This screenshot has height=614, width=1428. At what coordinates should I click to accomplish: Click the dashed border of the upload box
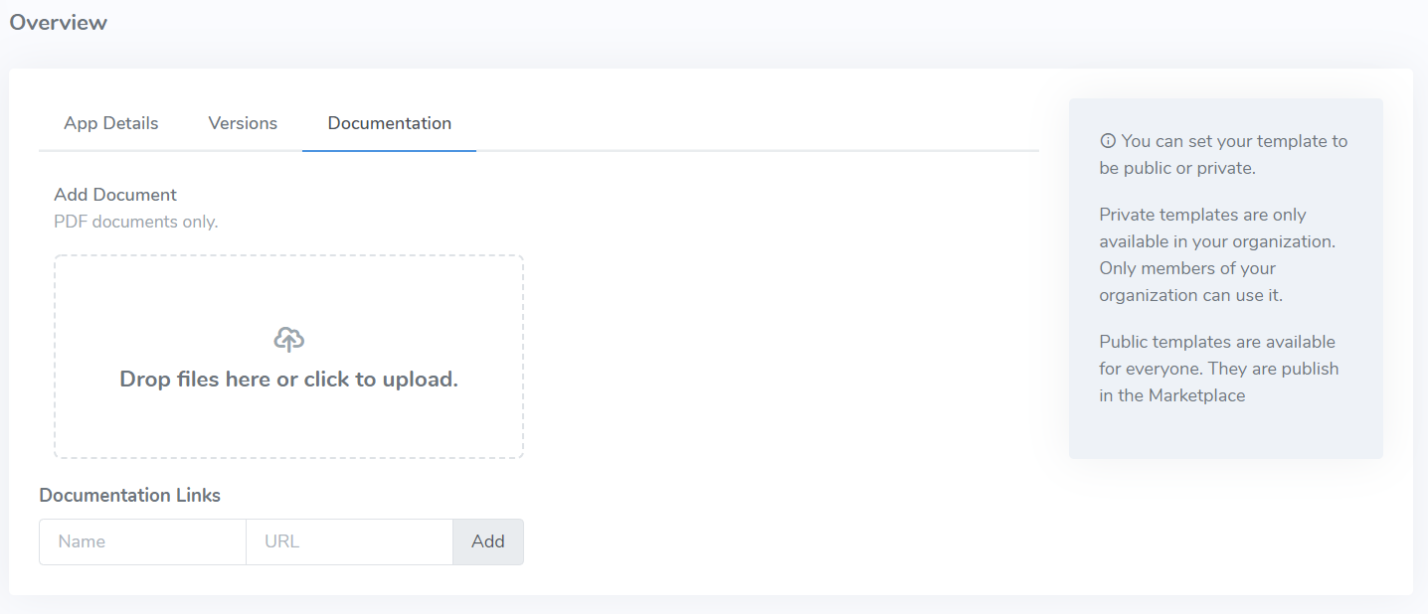pyautogui.click(x=288, y=256)
